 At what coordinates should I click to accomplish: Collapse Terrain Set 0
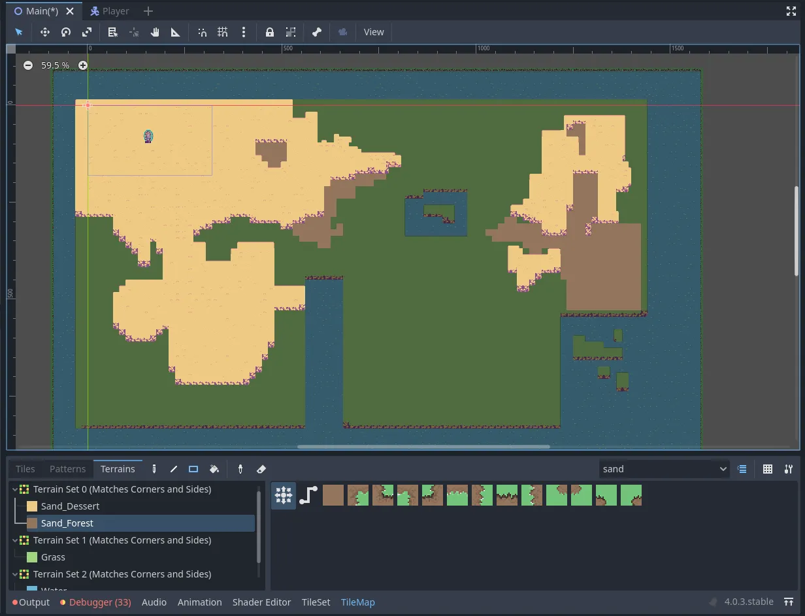point(15,489)
